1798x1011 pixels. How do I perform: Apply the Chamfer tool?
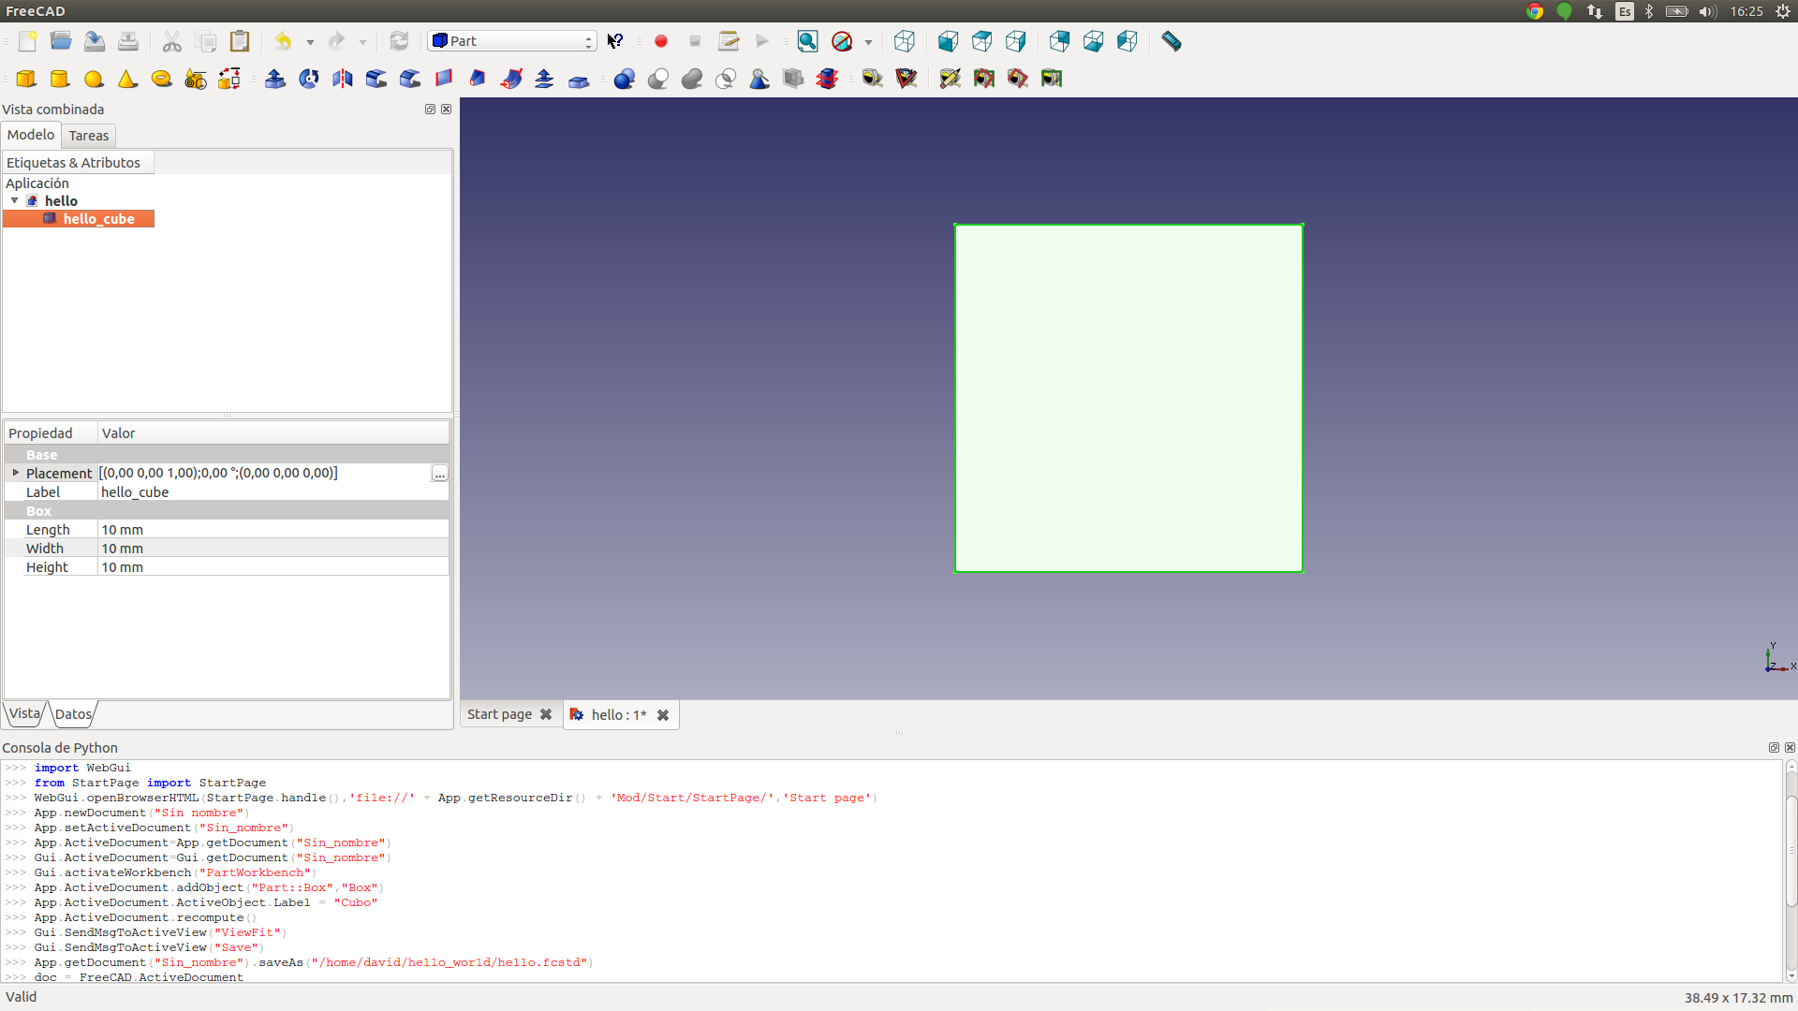(410, 79)
